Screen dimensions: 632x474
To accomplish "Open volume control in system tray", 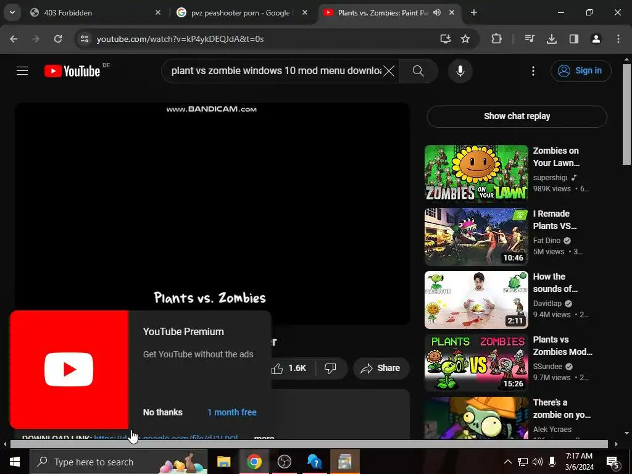I will 538,462.
